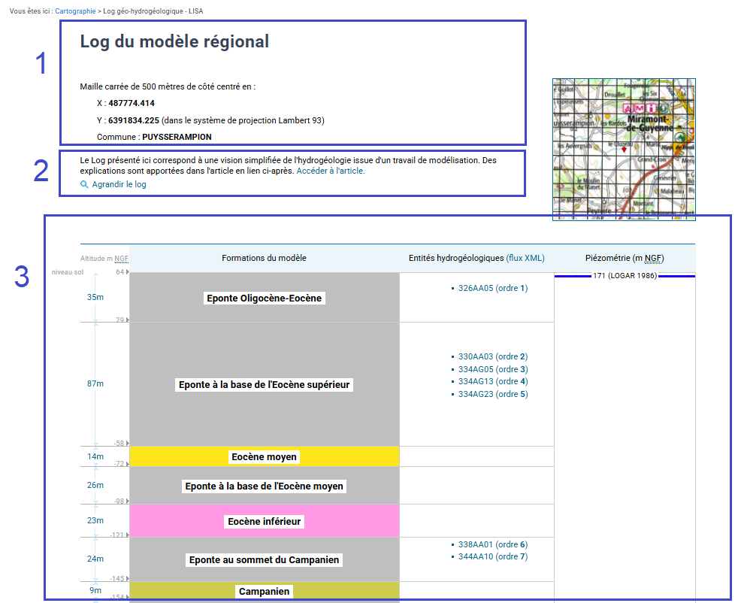
Task: Click the 'Accéder à l'article' link
Action: point(331,171)
